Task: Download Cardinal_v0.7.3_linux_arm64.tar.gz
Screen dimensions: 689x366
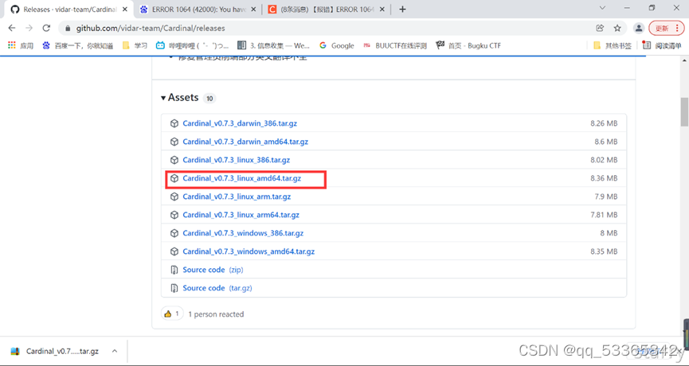Action: 241,215
